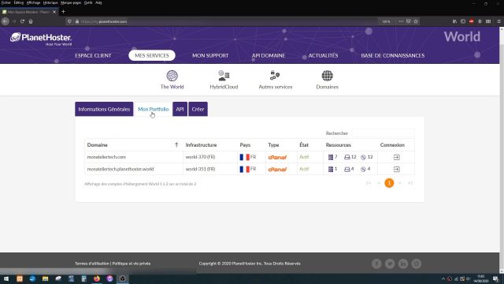The image size is (504, 284).
Task: Sort table by Domaine column arrow
Action: point(176,145)
